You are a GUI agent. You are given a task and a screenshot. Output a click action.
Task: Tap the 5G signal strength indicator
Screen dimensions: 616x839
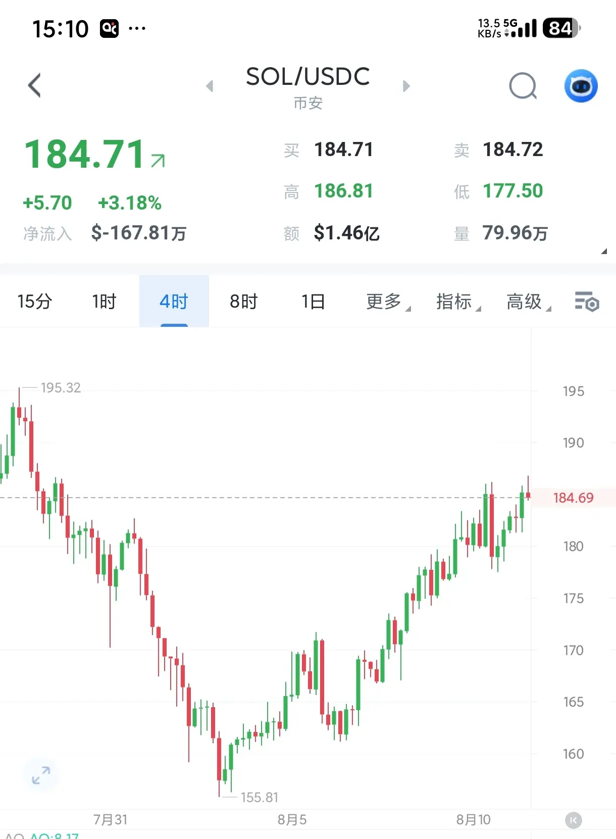tap(520, 28)
